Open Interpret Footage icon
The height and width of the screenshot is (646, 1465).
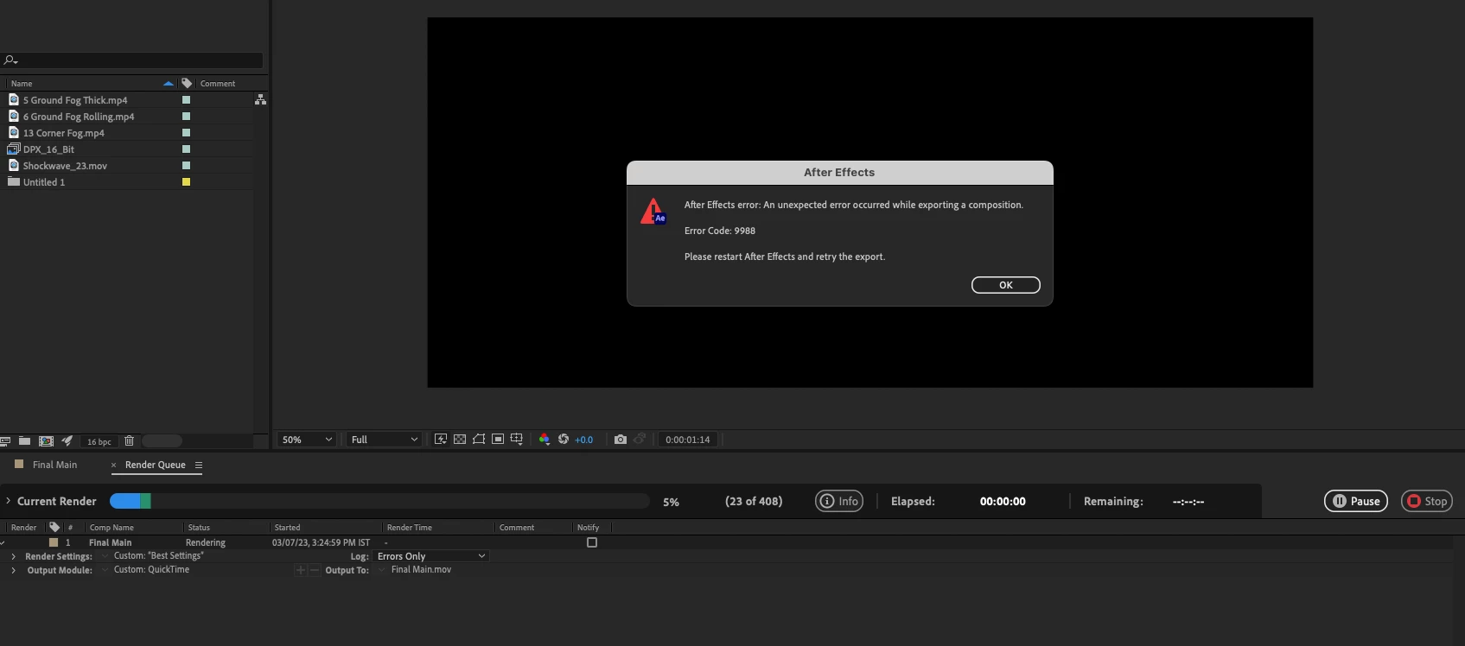[5, 440]
